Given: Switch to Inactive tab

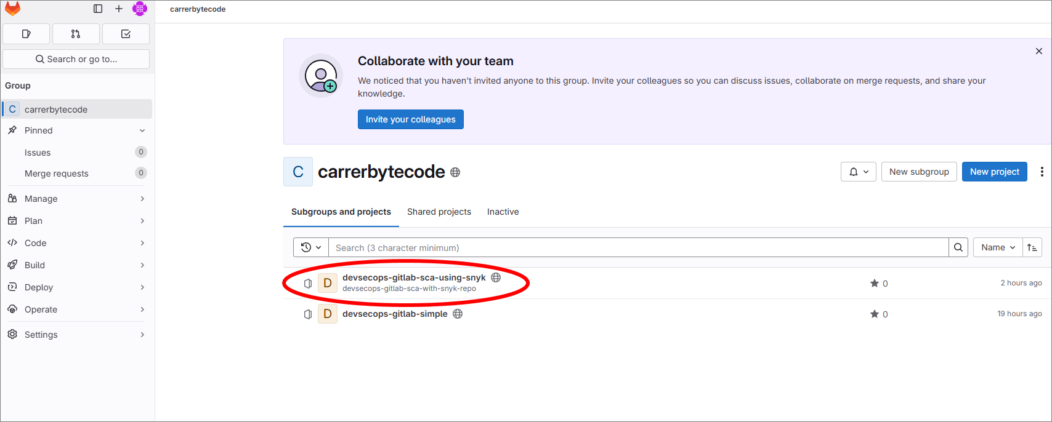Looking at the screenshot, I should (x=503, y=212).
